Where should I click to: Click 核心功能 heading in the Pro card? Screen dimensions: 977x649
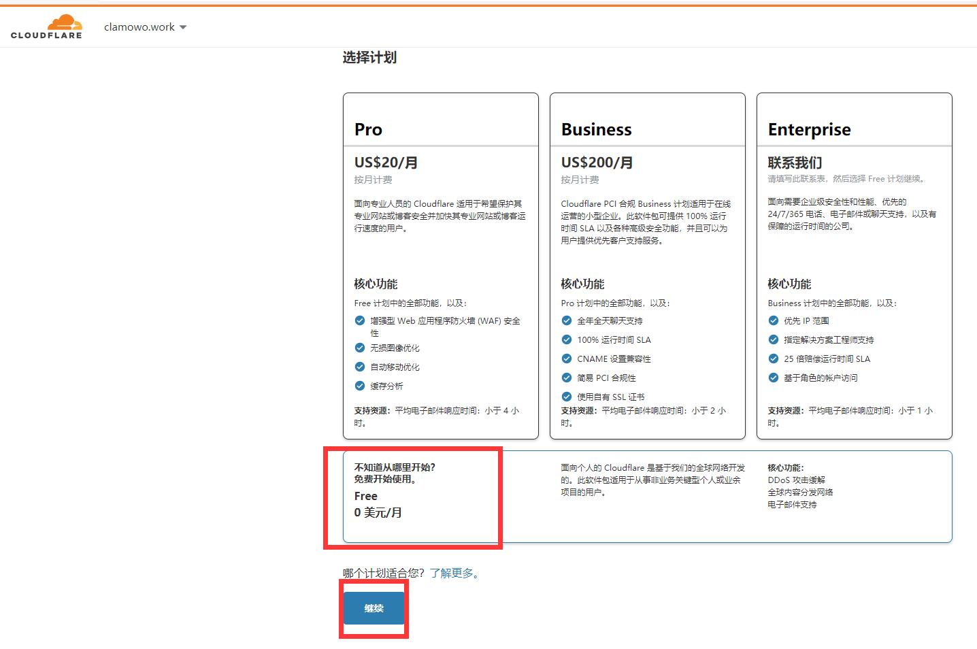click(x=376, y=284)
